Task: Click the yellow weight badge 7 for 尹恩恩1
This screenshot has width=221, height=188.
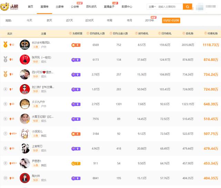Action: click(x=76, y=164)
